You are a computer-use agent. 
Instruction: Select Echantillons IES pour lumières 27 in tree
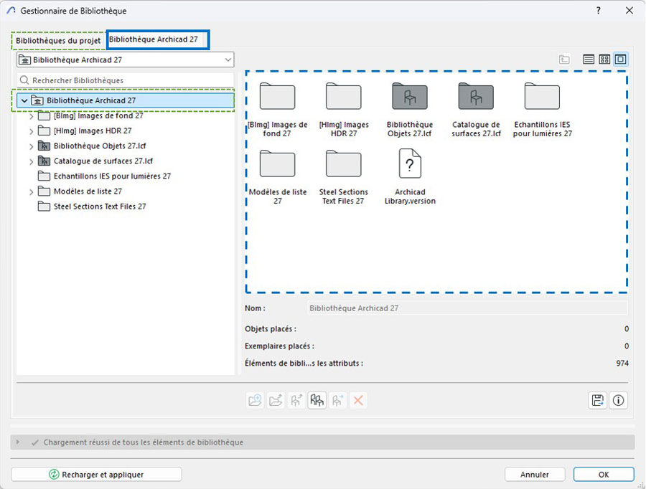coord(112,176)
